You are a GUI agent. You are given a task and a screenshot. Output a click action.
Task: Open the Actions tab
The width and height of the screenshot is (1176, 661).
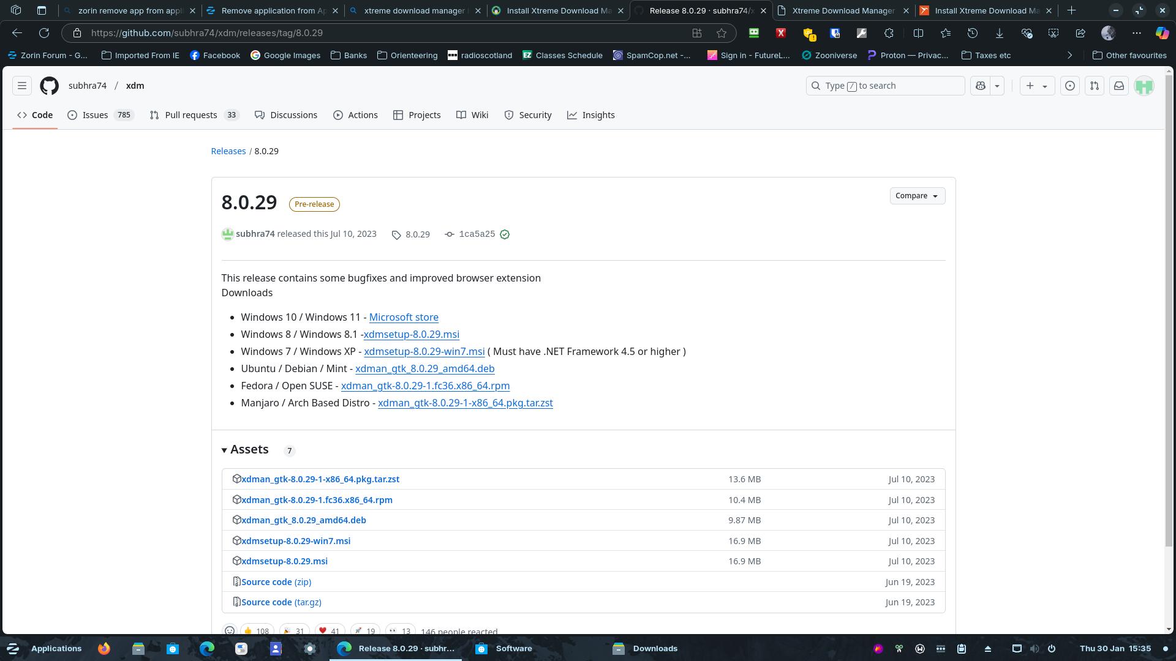pyautogui.click(x=355, y=115)
